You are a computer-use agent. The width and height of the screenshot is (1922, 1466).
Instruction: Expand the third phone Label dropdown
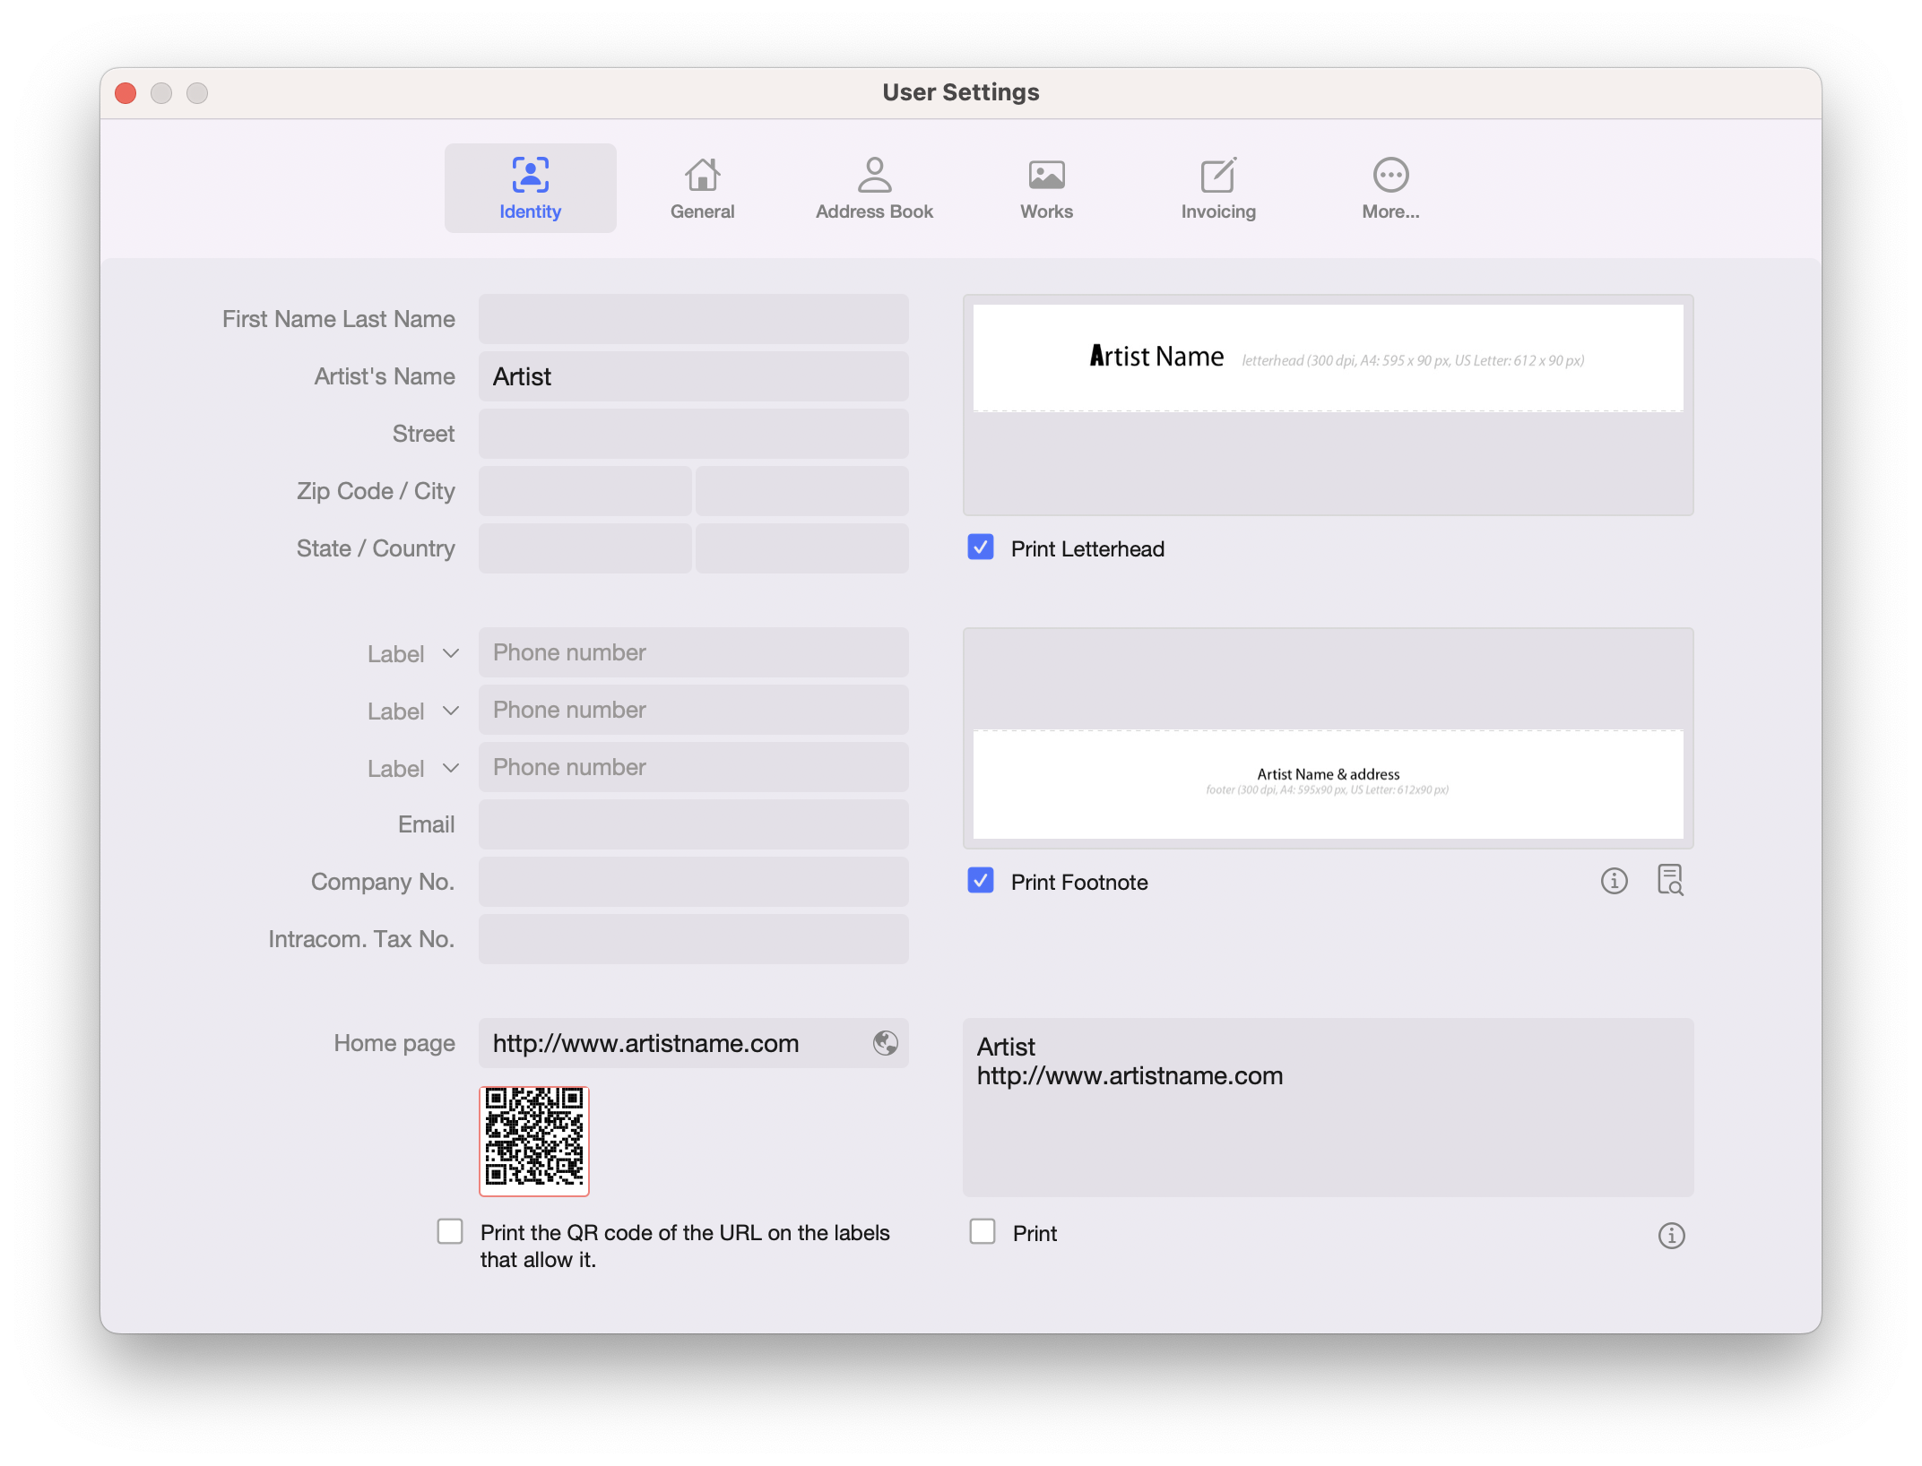[x=413, y=767]
